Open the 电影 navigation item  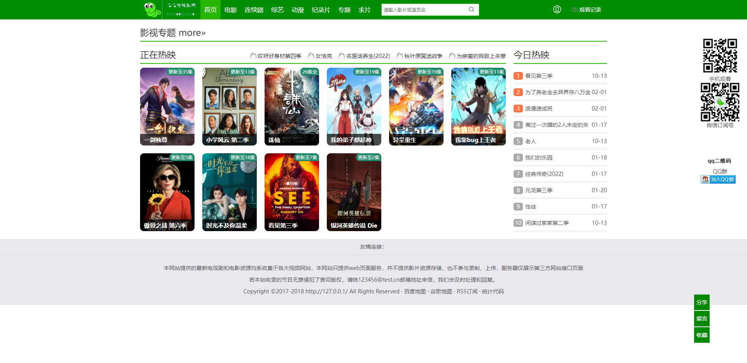pyautogui.click(x=231, y=10)
